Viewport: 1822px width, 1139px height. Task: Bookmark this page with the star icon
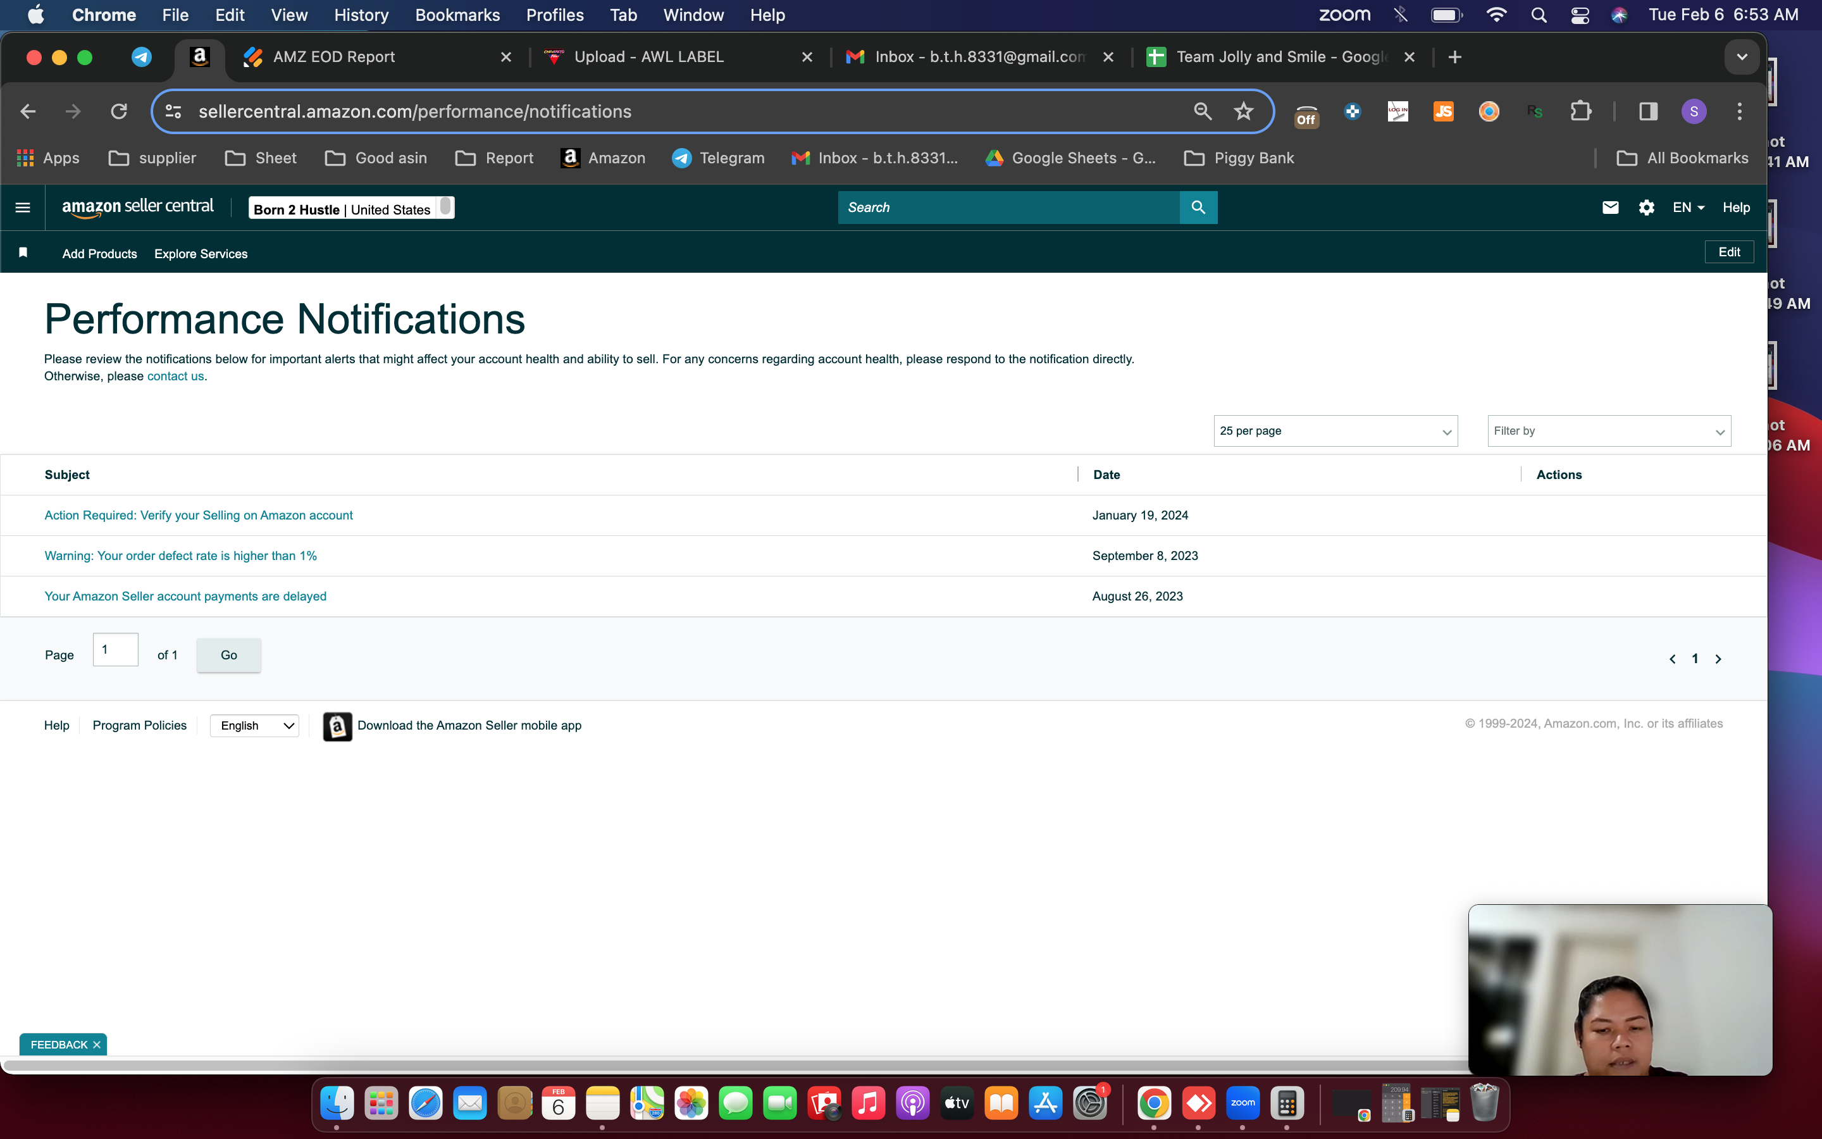click(1244, 111)
